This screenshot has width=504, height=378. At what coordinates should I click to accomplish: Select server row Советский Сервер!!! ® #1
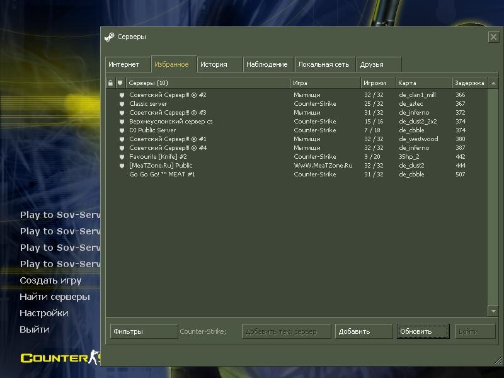296,139
